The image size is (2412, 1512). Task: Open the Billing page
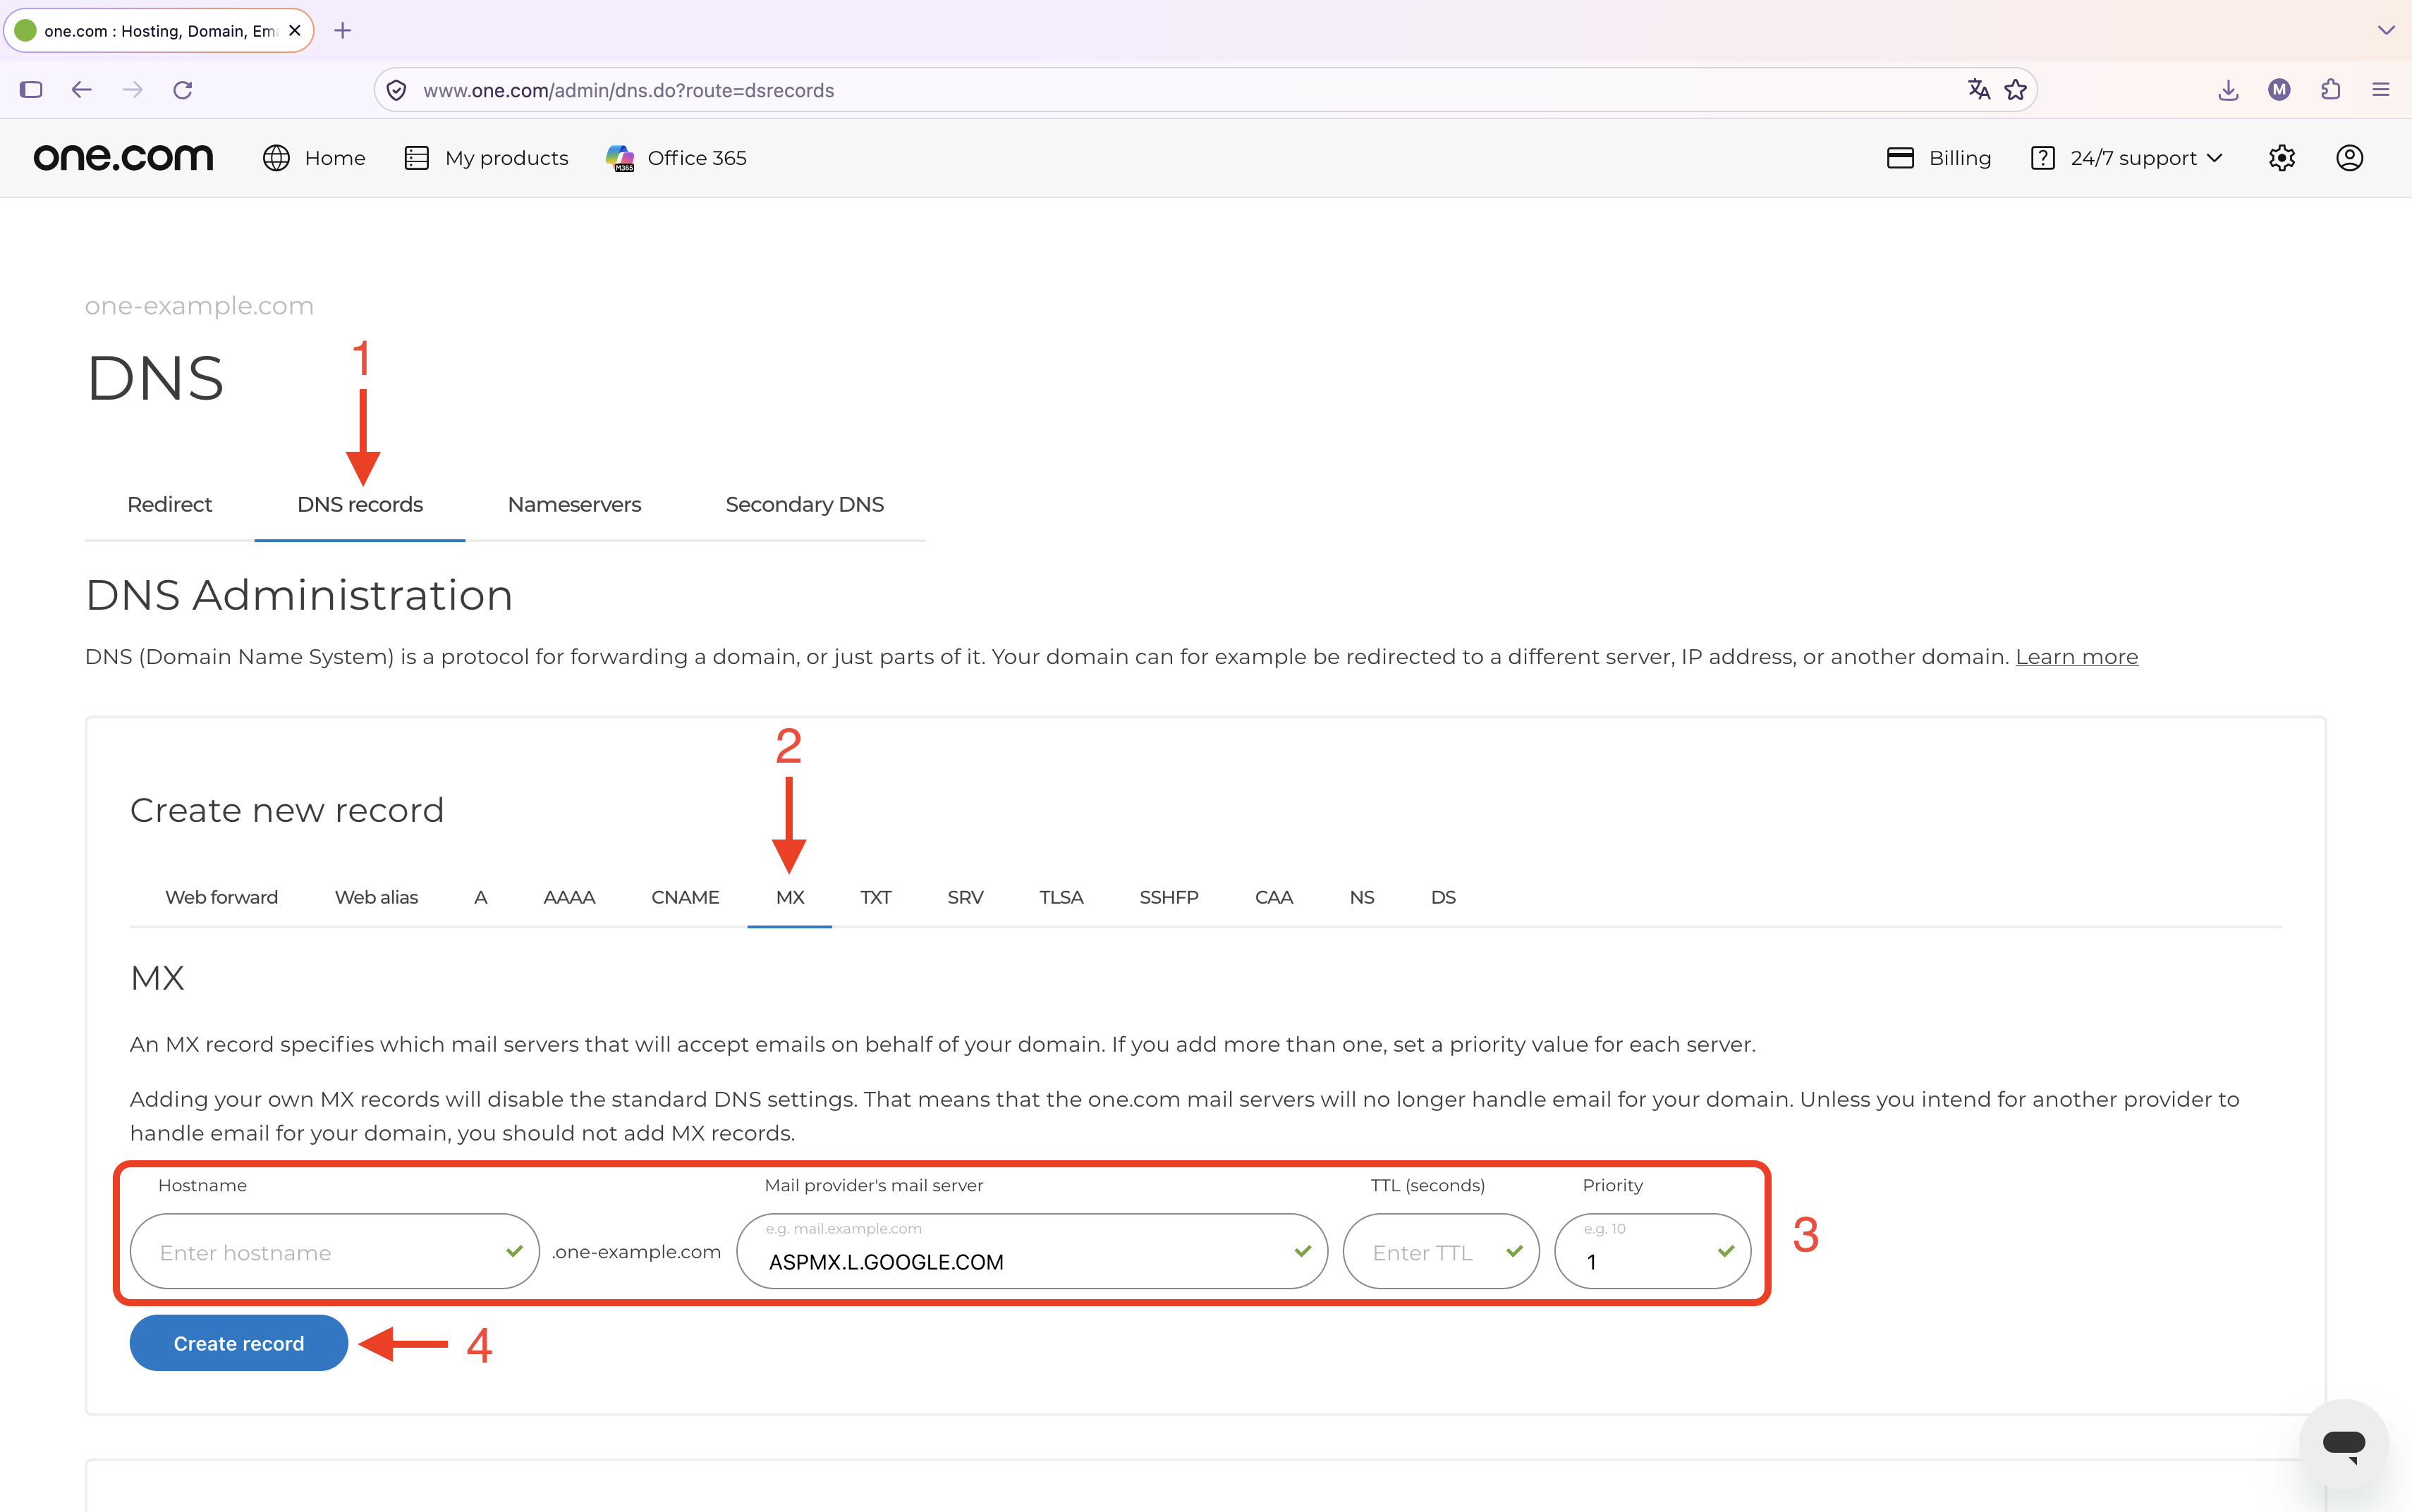tap(1939, 158)
